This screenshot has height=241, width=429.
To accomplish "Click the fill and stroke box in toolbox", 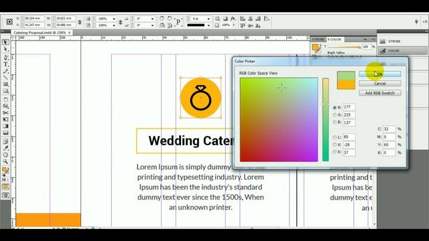I will point(5,171).
